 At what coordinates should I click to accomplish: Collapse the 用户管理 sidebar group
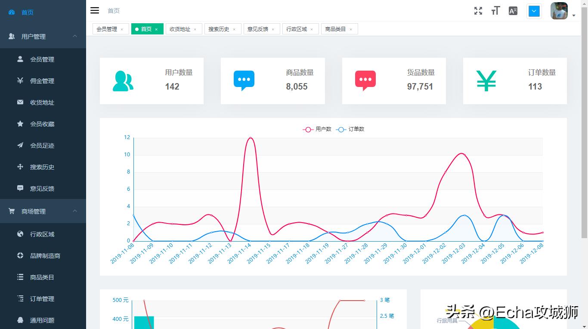pos(75,36)
